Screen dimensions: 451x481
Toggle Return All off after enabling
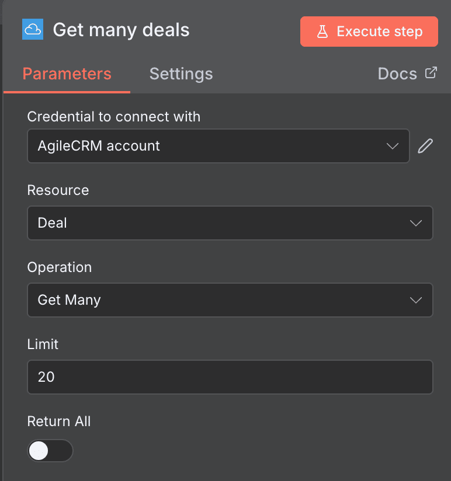coord(50,451)
